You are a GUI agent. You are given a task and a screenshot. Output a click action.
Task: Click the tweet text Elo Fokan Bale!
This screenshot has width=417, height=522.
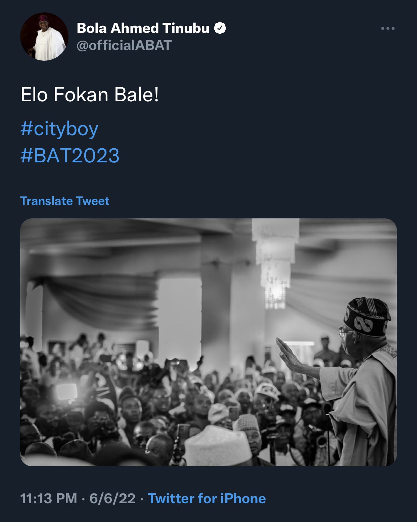point(90,95)
